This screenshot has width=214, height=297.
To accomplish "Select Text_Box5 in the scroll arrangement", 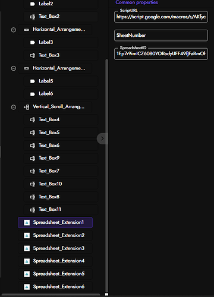I will (x=61, y=132).
